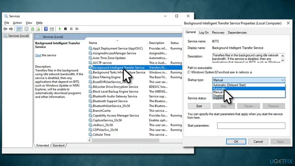The height and width of the screenshot is (166, 295).
Task: Sort by the Name column header
Action: click(x=118, y=43)
